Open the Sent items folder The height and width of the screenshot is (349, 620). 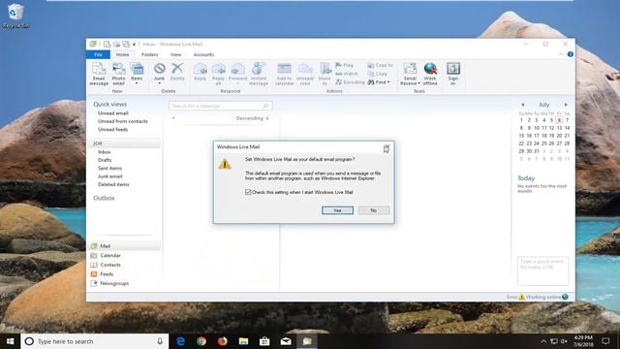[109, 168]
